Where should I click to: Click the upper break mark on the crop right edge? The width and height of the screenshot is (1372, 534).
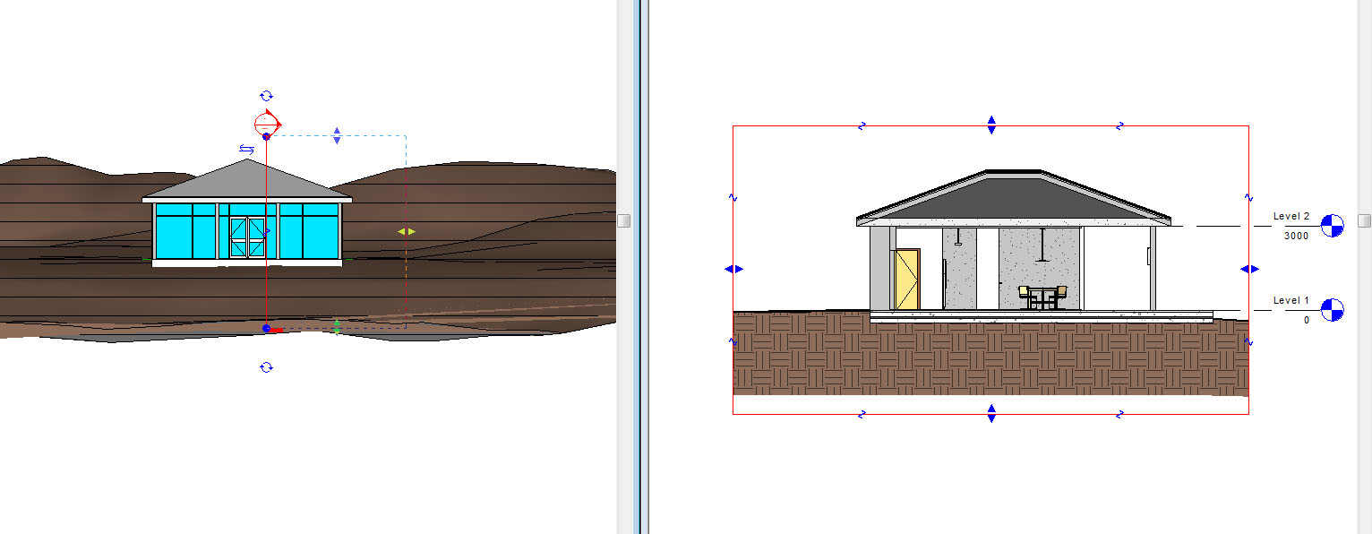1248,197
